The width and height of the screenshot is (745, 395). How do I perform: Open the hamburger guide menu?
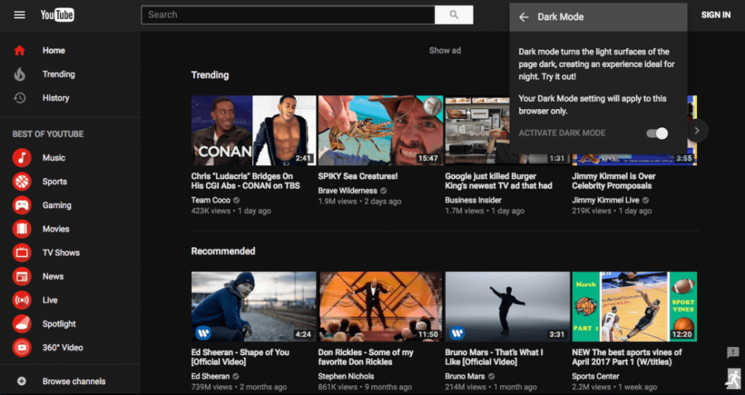[x=20, y=15]
